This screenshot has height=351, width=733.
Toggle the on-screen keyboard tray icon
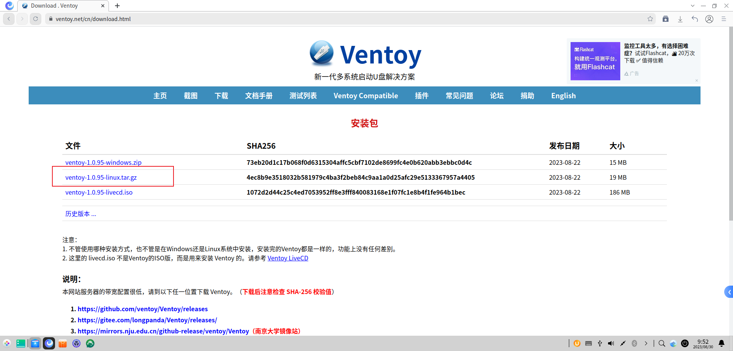click(x=589, y=343)
